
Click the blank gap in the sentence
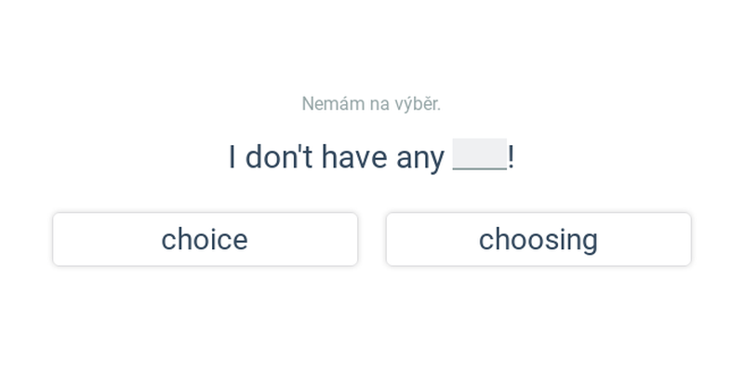point(480,156)
